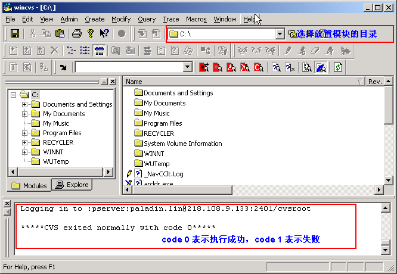The height and width of the screenshot is (274, 397).
Task: Click the Save floppy disk icon
Action: [x=15, y=33]
